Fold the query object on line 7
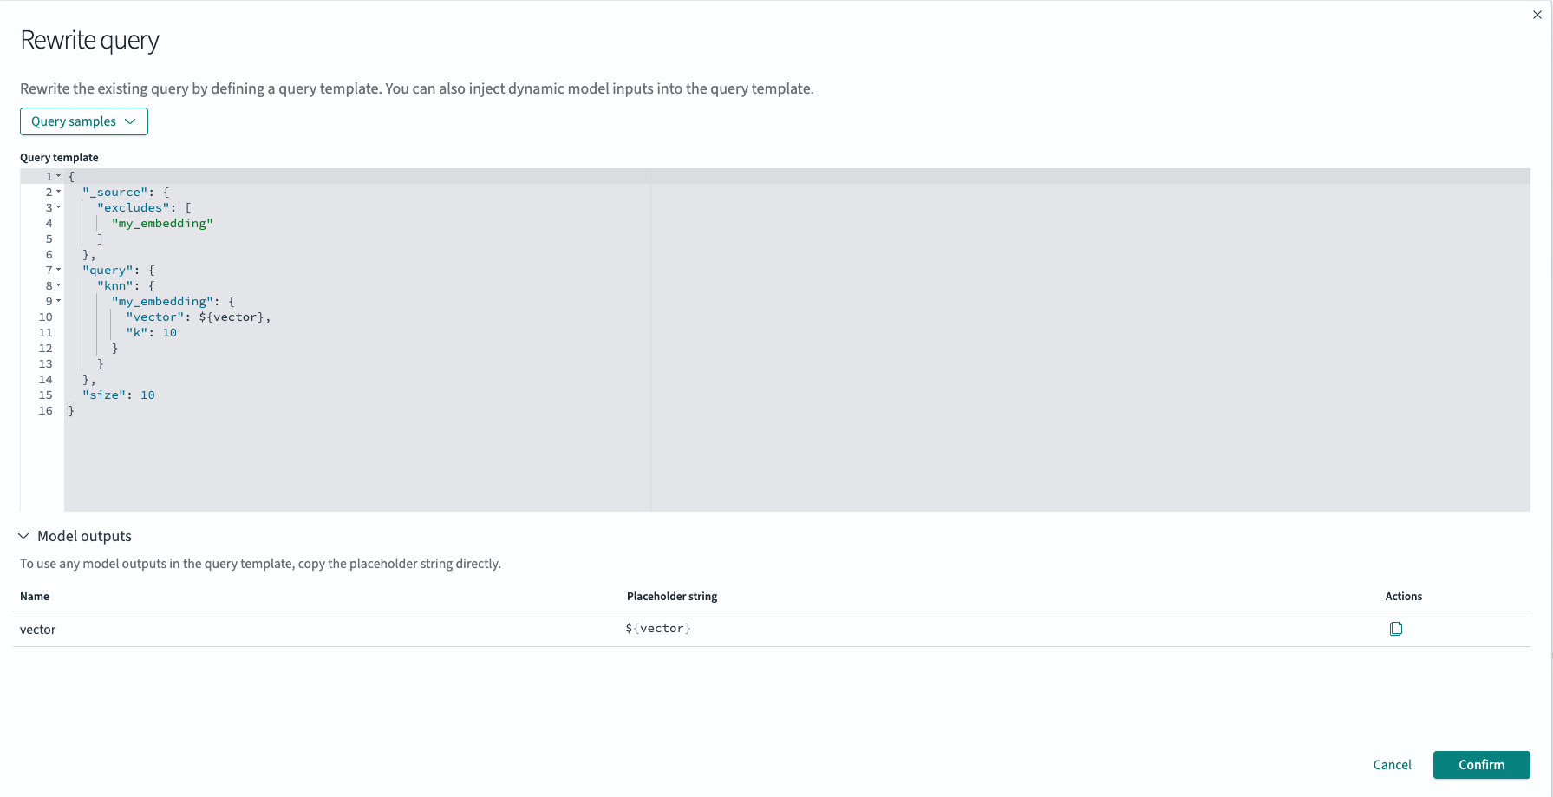 59,269
